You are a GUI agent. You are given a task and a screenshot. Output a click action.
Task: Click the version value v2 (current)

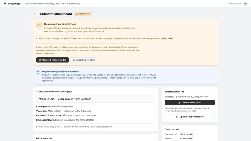coord(186,138)
